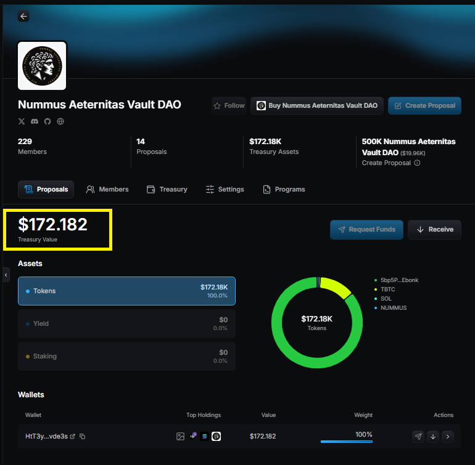Switch to the Members tab
The height and width of the screenshot is (465, 475).
click(107, 190)
